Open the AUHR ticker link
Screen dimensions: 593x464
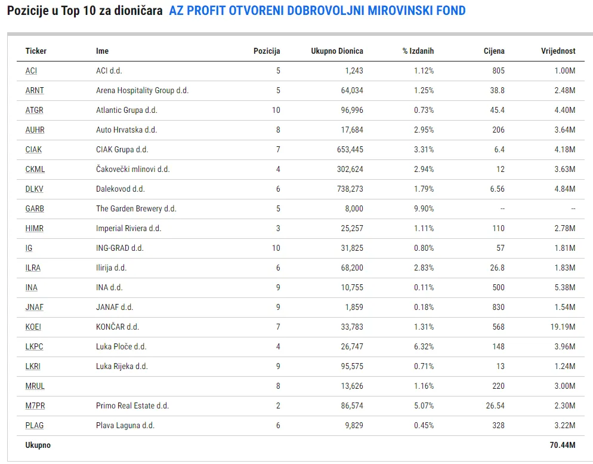(35, 130)
